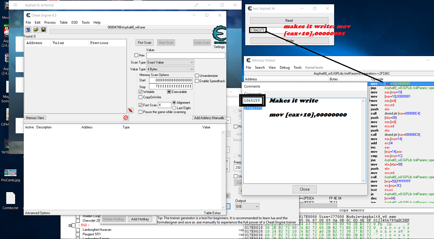Screen dimensions: 434x239
Task: Click Add Address Manually button
Action: click(209, 118)
